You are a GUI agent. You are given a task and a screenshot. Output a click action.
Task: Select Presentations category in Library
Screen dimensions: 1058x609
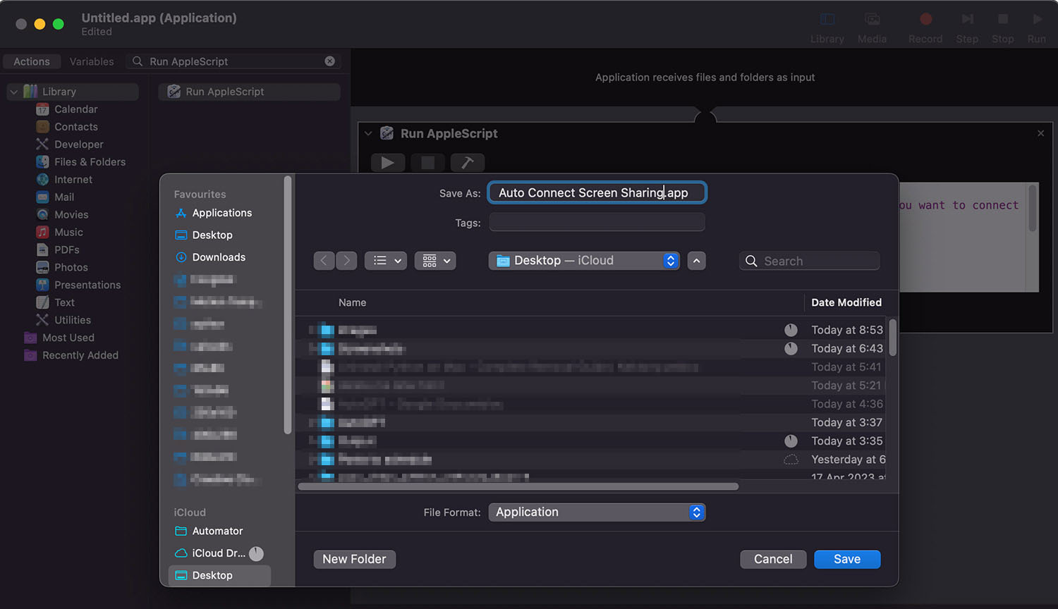87,285
